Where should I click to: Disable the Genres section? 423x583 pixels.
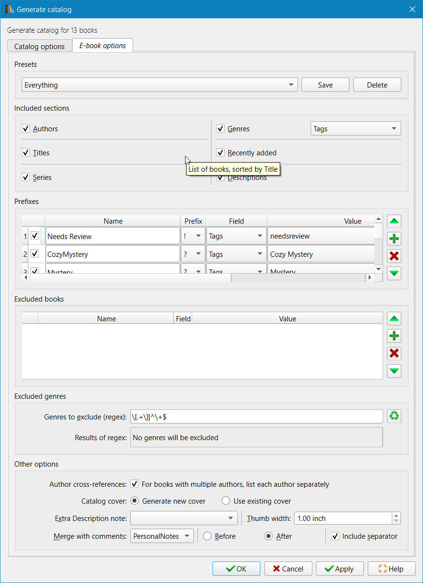221,129
